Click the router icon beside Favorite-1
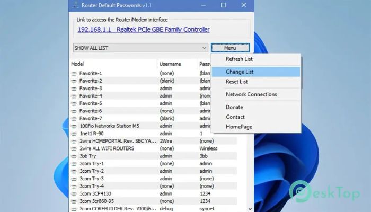Screen dimensions: 371x212 pos(74,74)
